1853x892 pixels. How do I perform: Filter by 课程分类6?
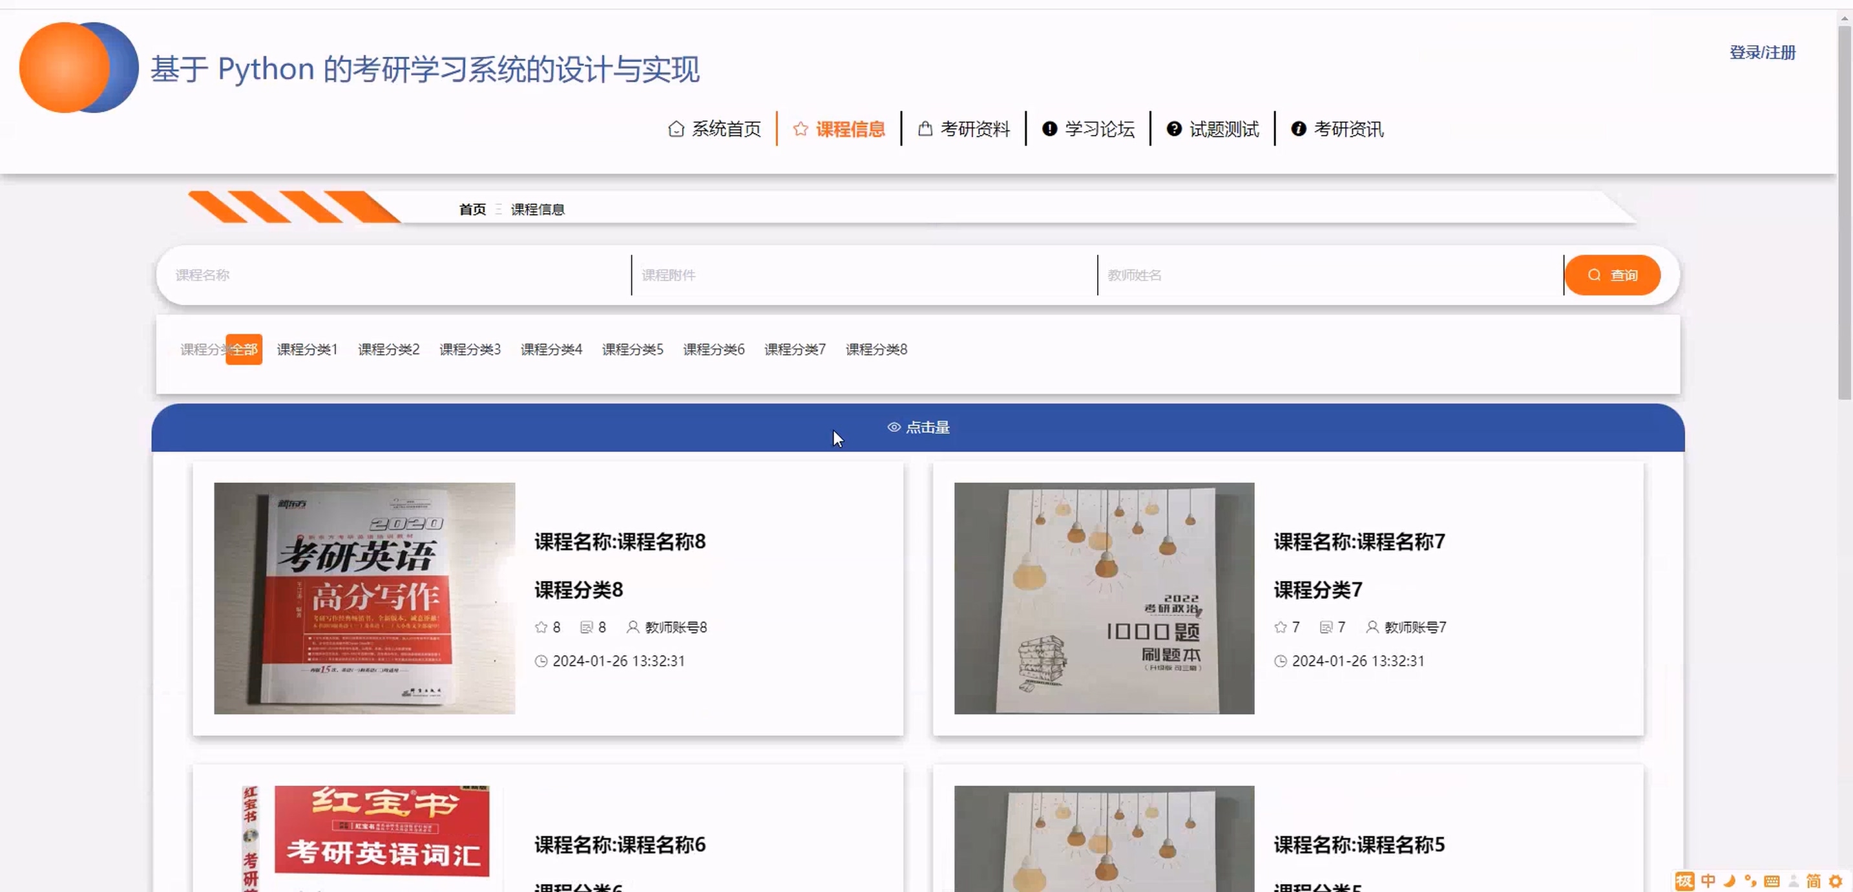coord(713,349)
